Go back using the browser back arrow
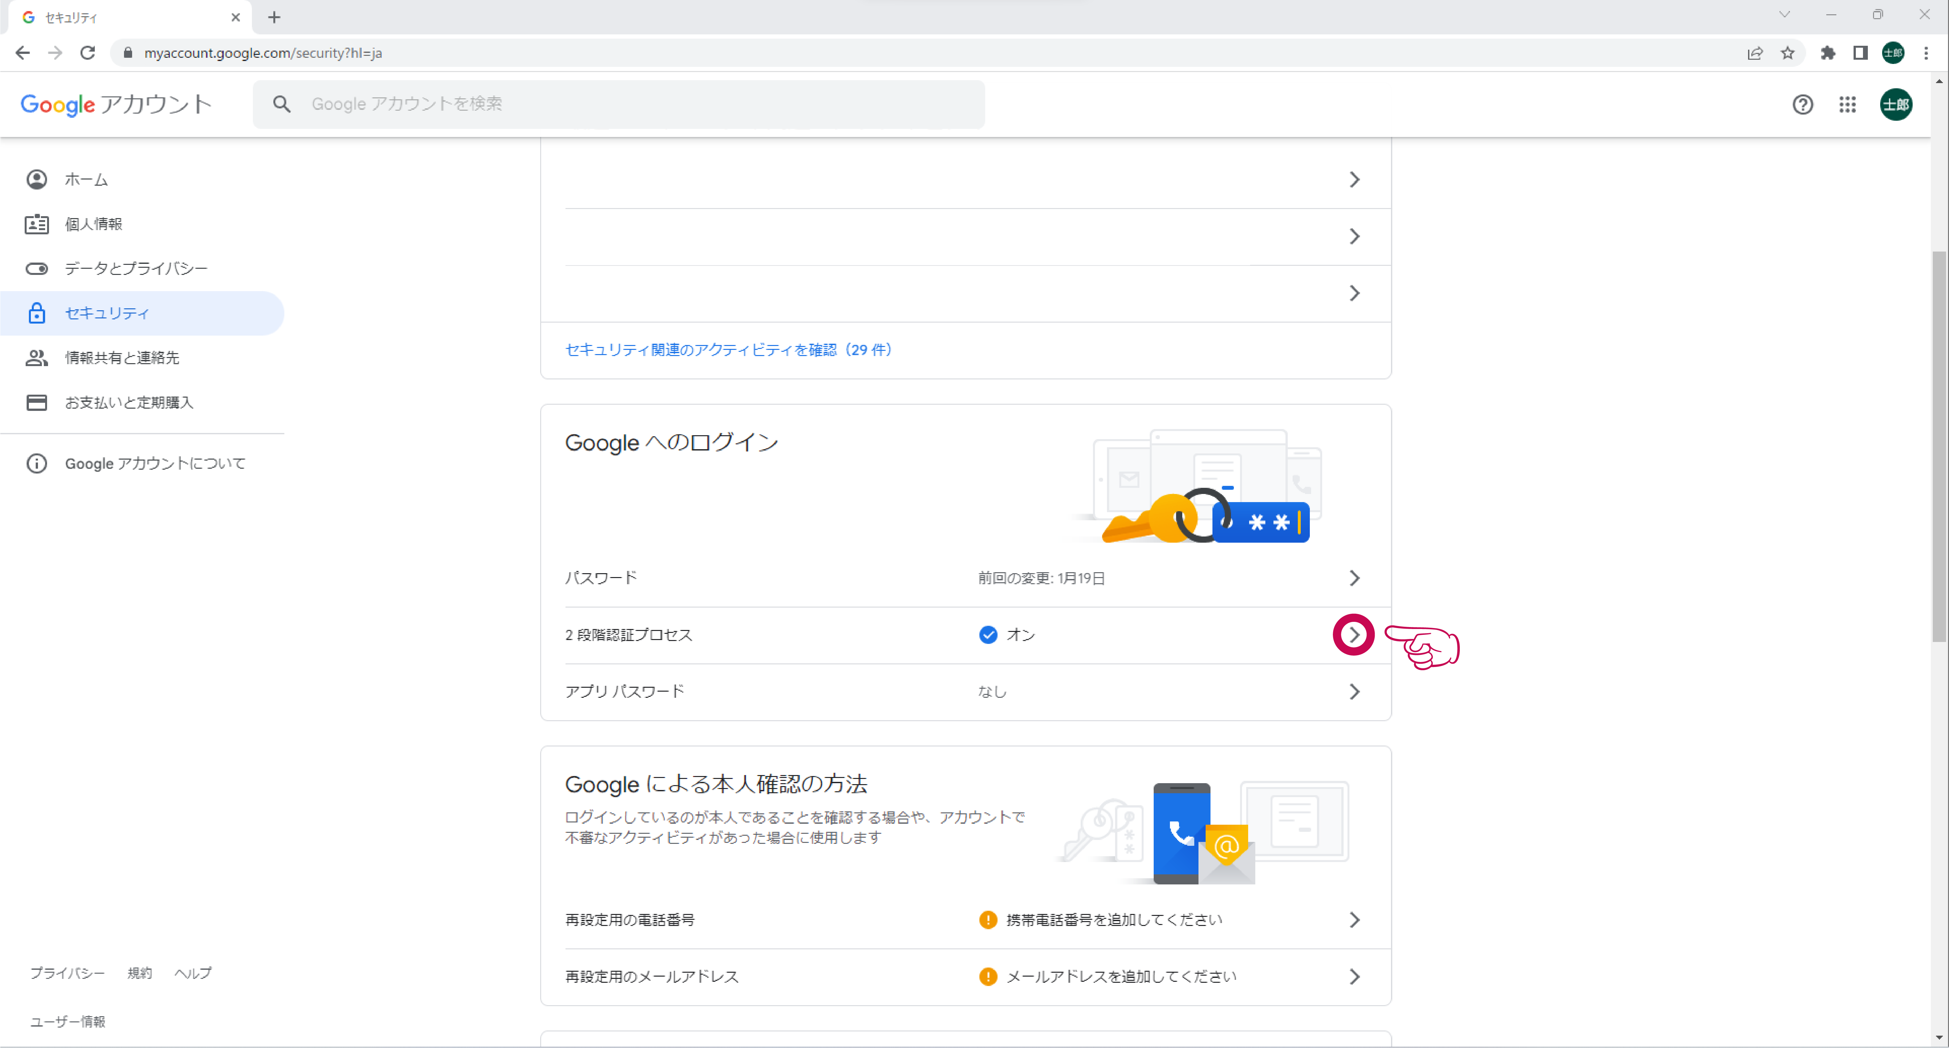Viewport: 1949px width, 1048px height. tap(23, 53)
